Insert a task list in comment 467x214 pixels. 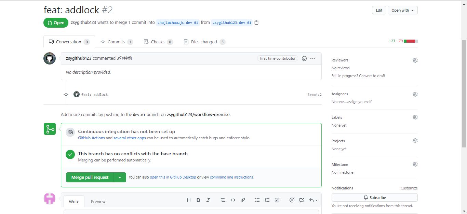(277, 200)
